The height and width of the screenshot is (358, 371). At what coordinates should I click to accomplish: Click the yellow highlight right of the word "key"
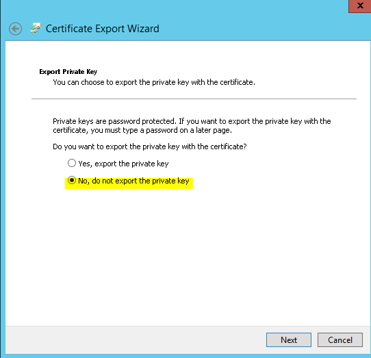[x=191, y=183]
